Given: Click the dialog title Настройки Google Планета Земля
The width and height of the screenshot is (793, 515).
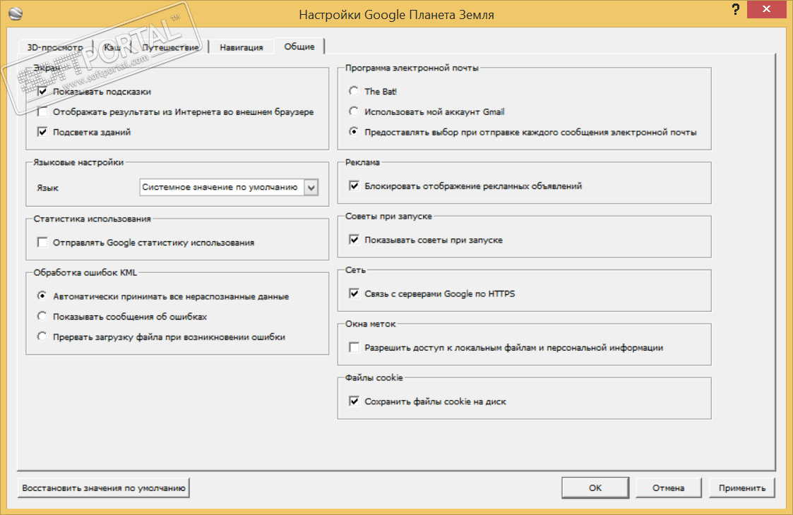Looking at the screenshot, I should 397,15.
